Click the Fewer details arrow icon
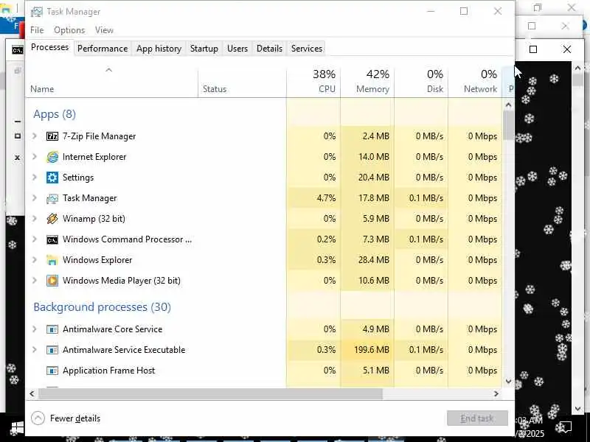This screenshot has height=442, width=590. coord(38,418)
